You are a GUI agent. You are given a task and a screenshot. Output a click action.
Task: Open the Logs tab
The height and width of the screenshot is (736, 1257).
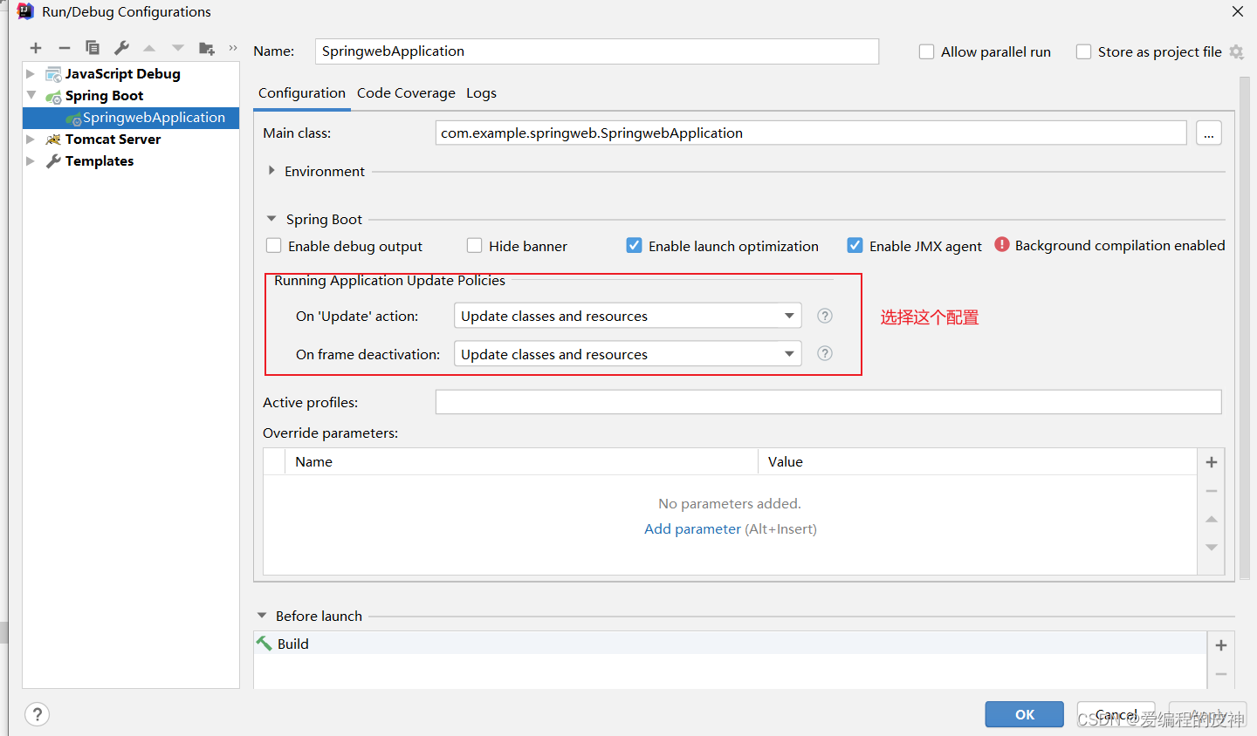481,92
